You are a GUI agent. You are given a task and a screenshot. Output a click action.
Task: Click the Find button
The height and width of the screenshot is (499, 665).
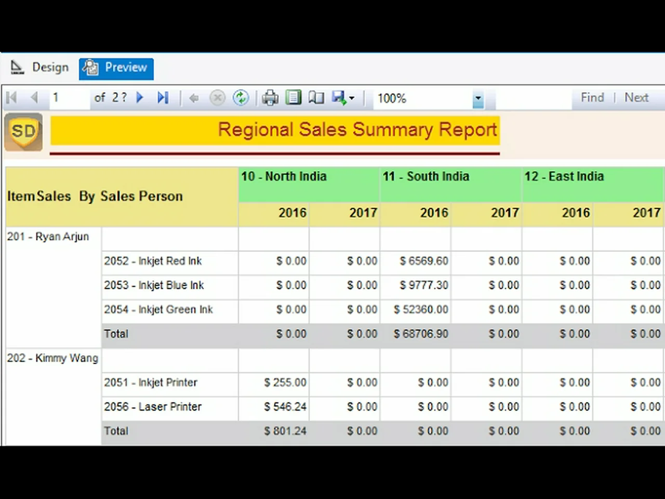click(x=592, y=98)
